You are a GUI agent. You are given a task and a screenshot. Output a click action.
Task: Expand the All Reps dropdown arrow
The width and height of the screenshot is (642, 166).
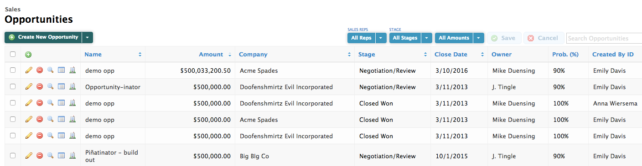381,38
